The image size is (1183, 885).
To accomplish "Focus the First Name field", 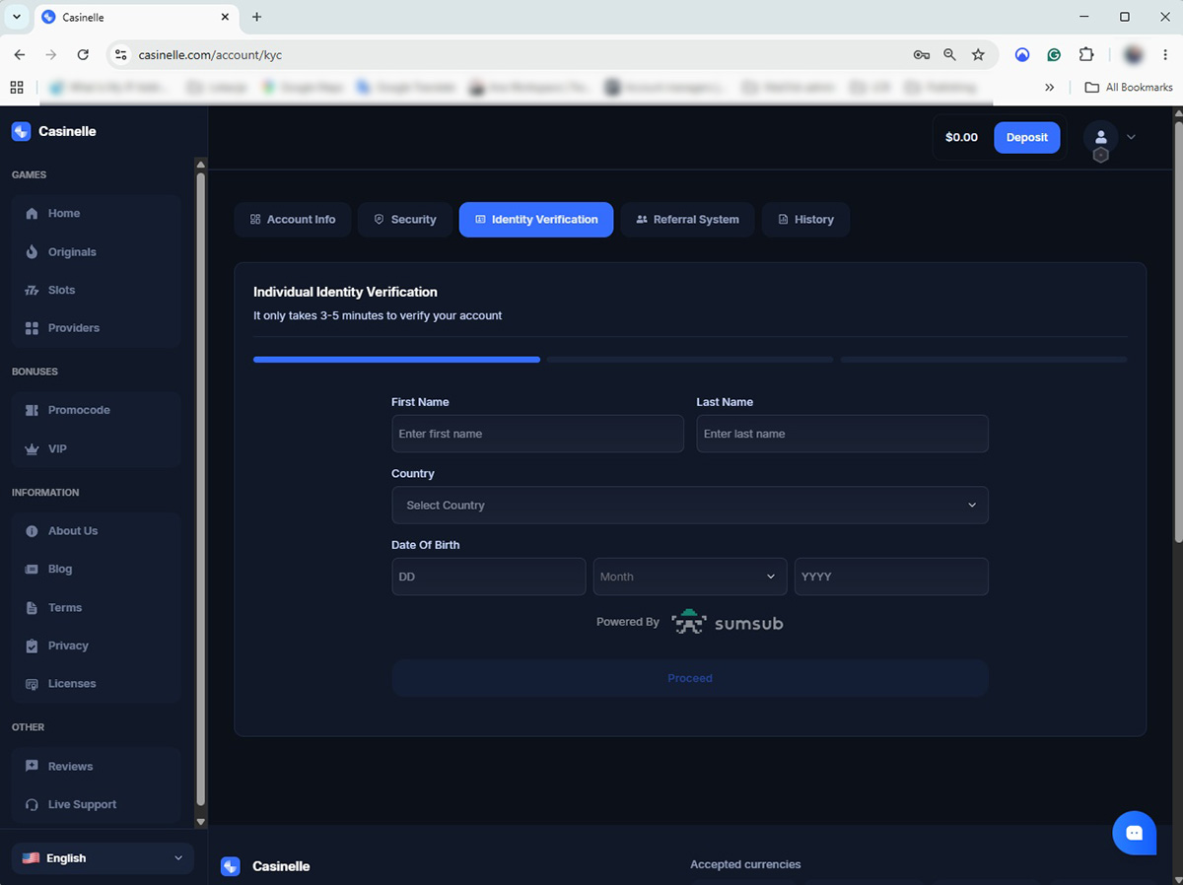I will point(537,434).
